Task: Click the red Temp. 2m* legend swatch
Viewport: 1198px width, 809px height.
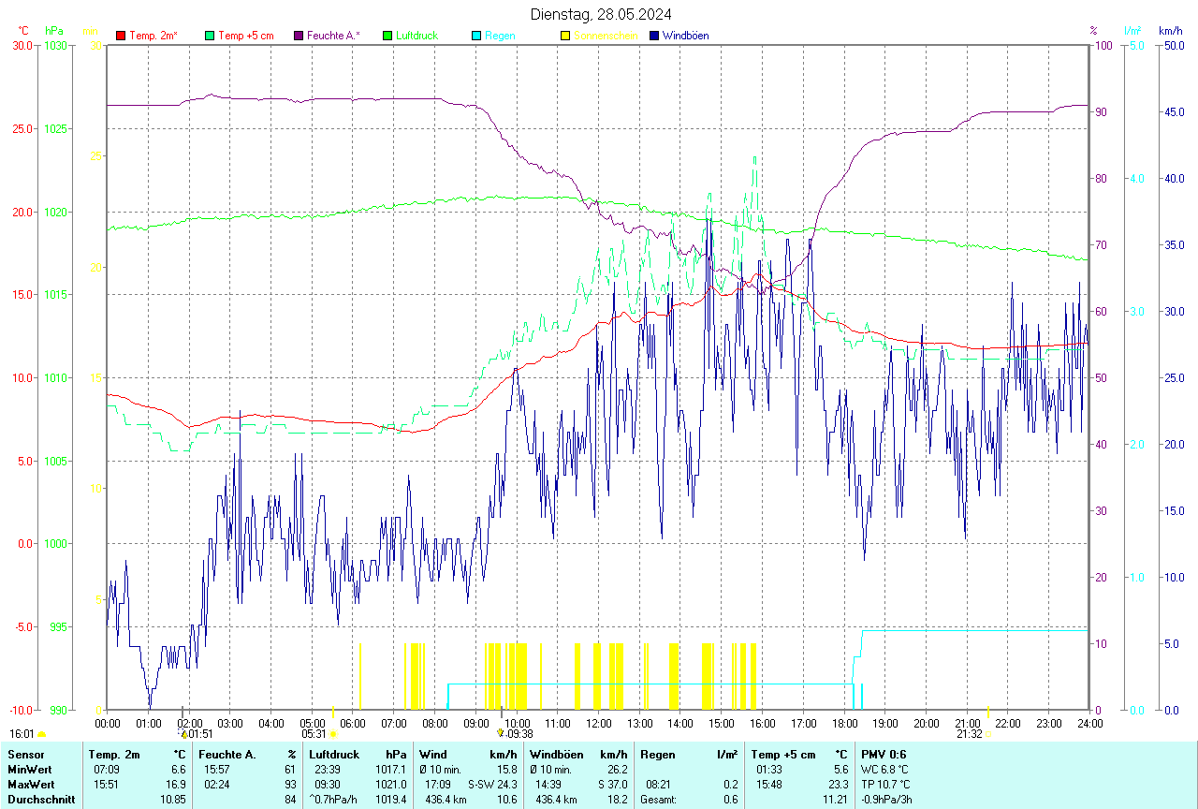Action: pyautogui.click(x=121, y=36)
